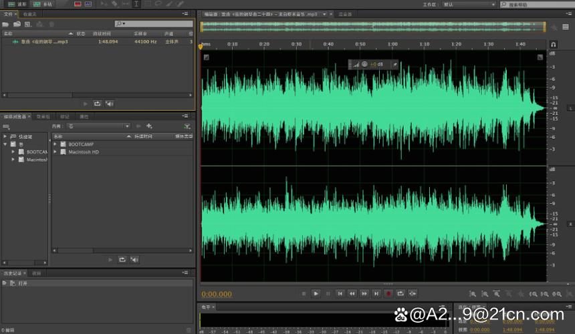Screen dimensions: 575x334
Task: Switch to the Mixer tab beside Editor
Action: tap(345, 14)
